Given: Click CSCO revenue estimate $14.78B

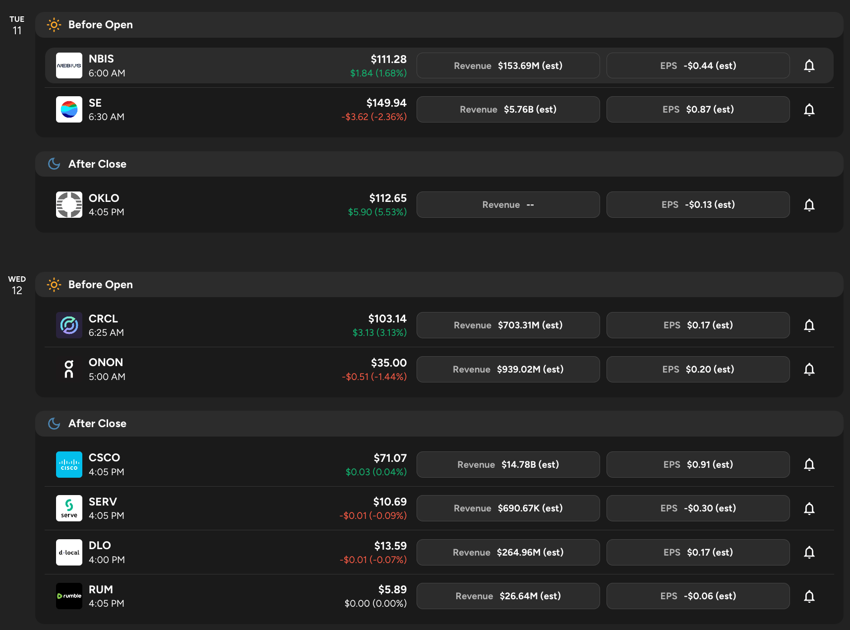Looking at the screenshot, I should click(x=508, y=464).
